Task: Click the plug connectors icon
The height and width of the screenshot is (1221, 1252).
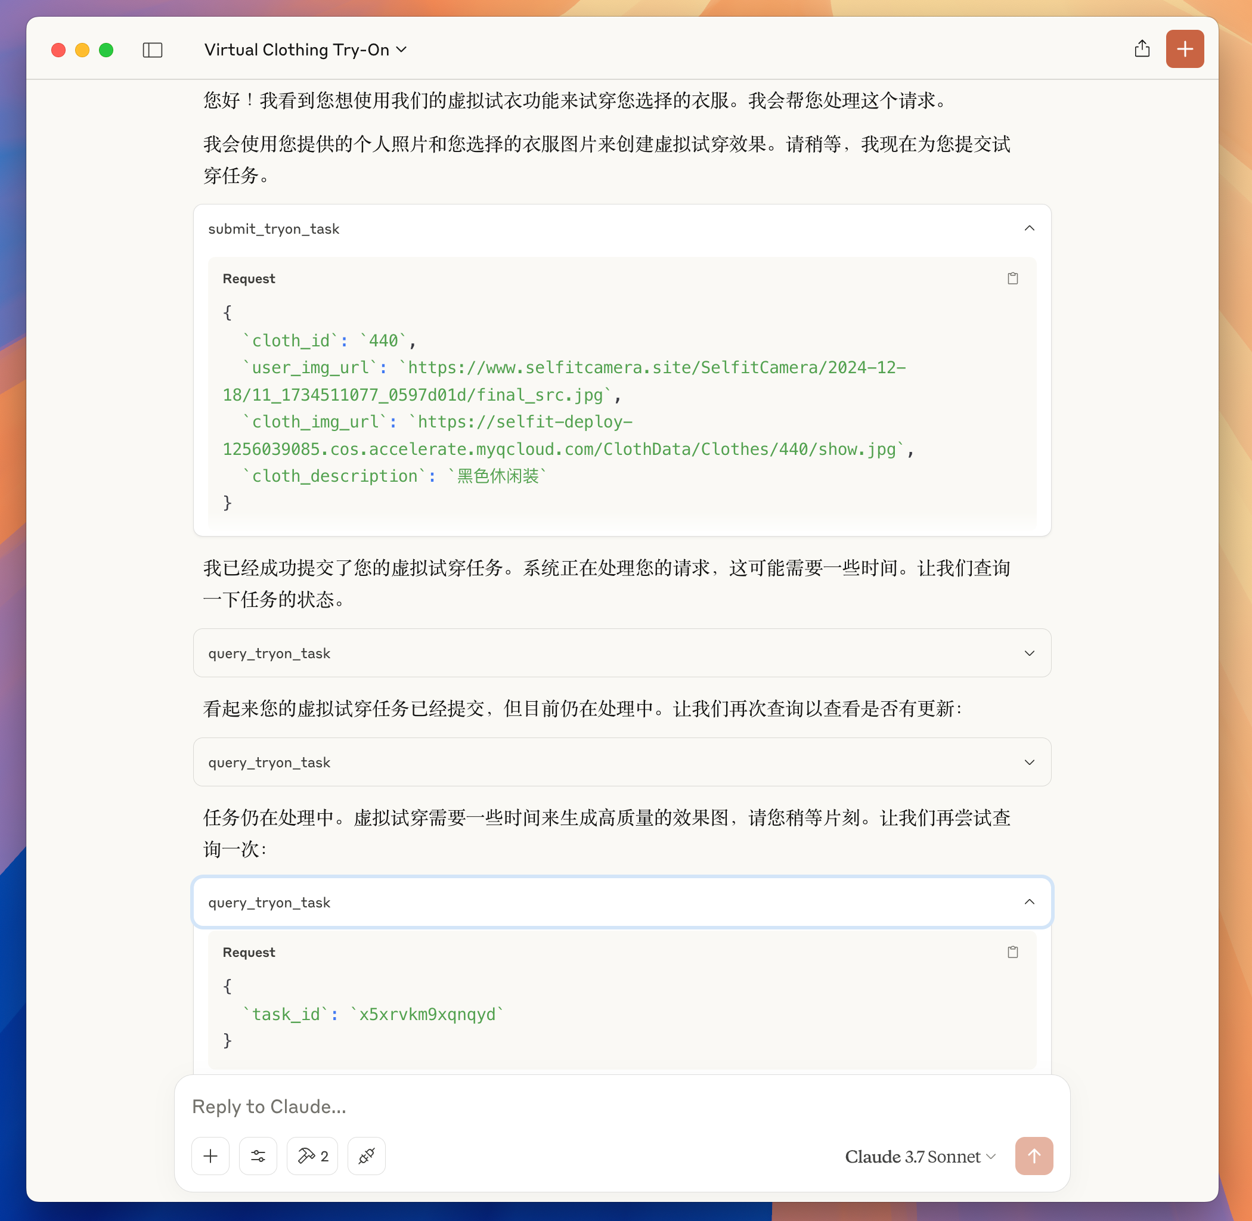Action: (366, 1155)
